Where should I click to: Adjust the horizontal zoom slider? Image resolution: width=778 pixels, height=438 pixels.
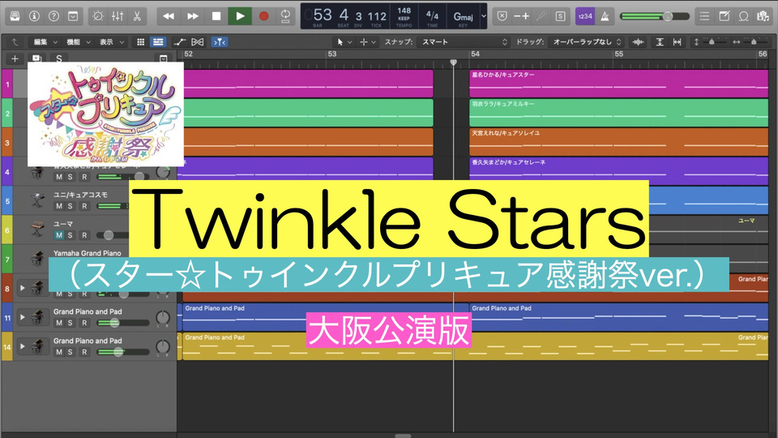(x=752, y=42)
